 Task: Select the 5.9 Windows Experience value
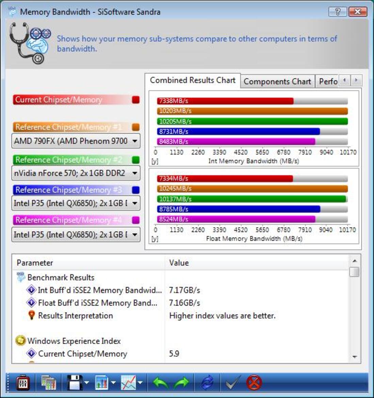point(174,353)
